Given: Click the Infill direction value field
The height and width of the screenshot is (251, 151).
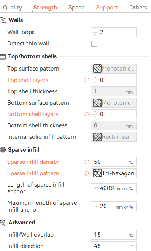Looking at the screenshot, I should 114,246.
